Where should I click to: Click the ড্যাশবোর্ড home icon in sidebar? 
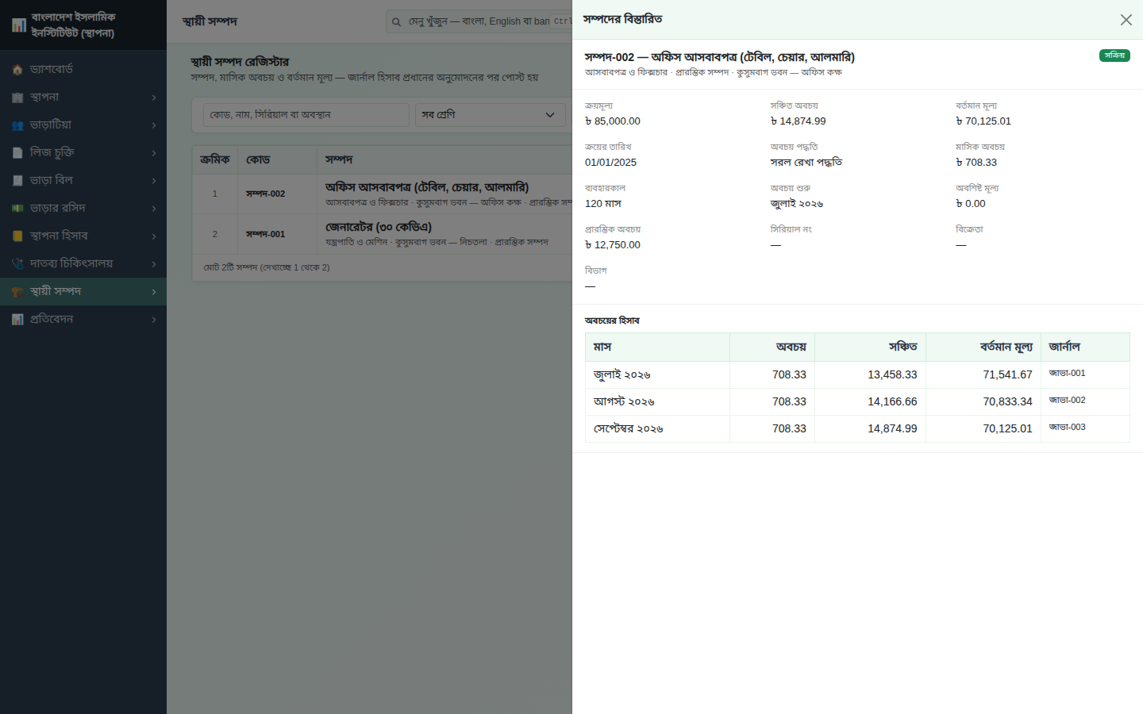coord(17,70)
